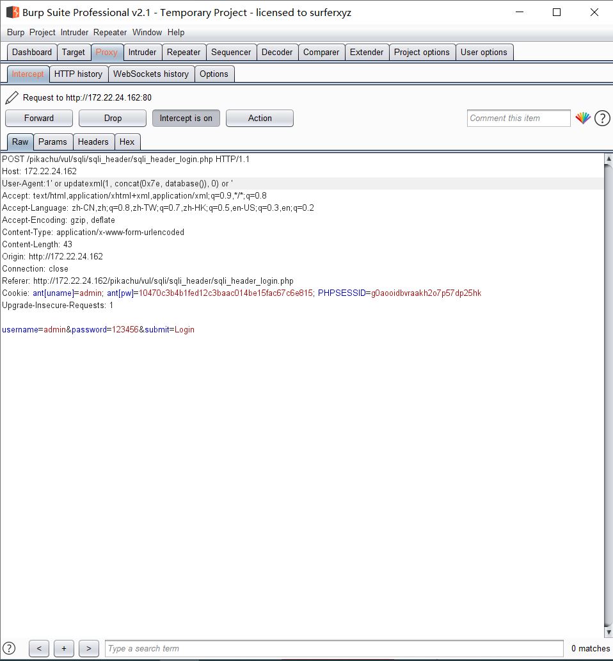Image resolution: width=613 pixels, height=661 pixels.
Task: Switch to the Headers message view tab
Action: [93, 142]
